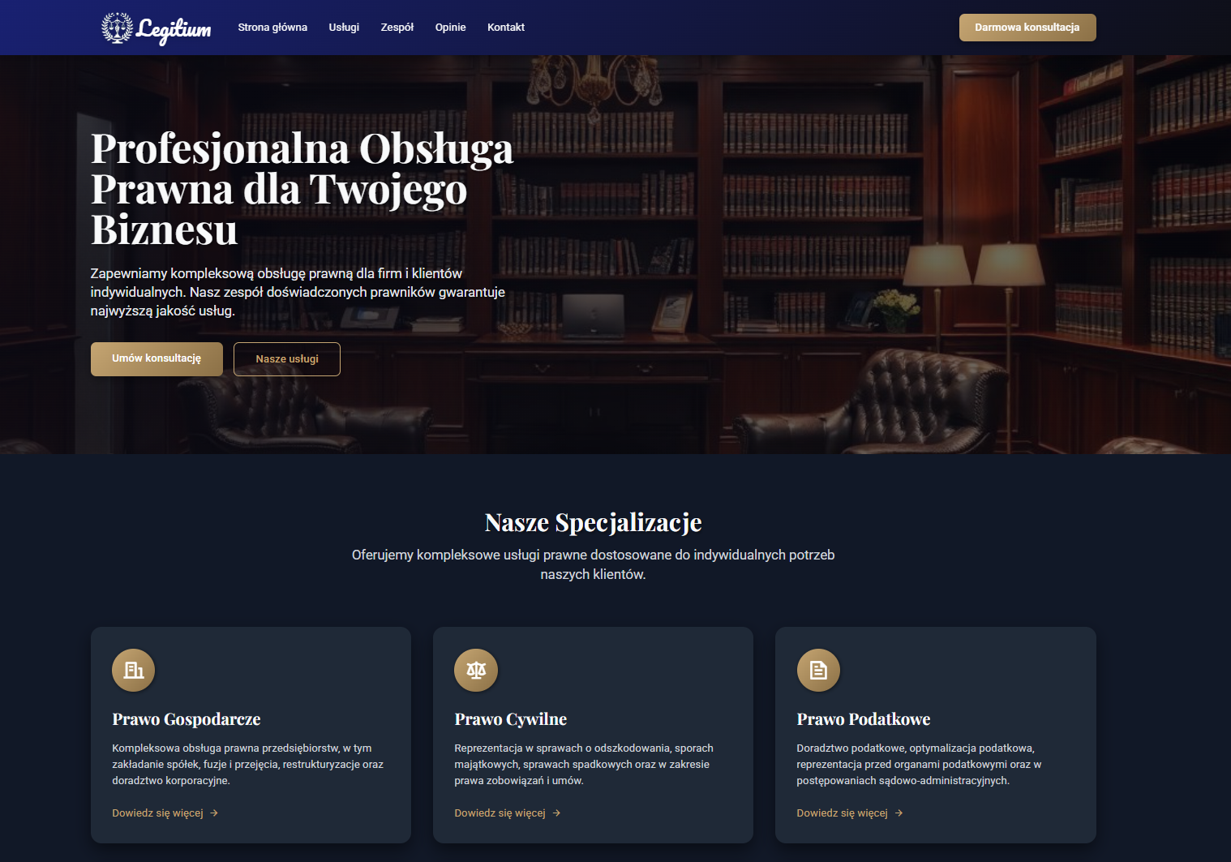1231x862 pixels.
Task: Follow Dowiedz się więcej under Prawo Cywilne
Action: [500, 813]
